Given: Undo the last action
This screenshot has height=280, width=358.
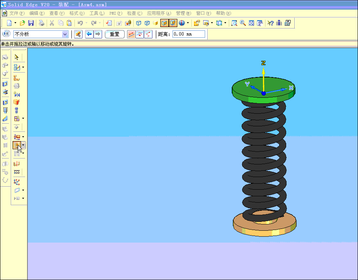Looking at the screenshot, I should [80, 23].
